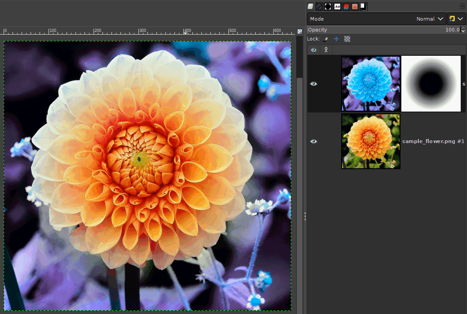Click the dock panel divider handle
The height and width of the screenshot is (314, 467).
pos(305,216)
